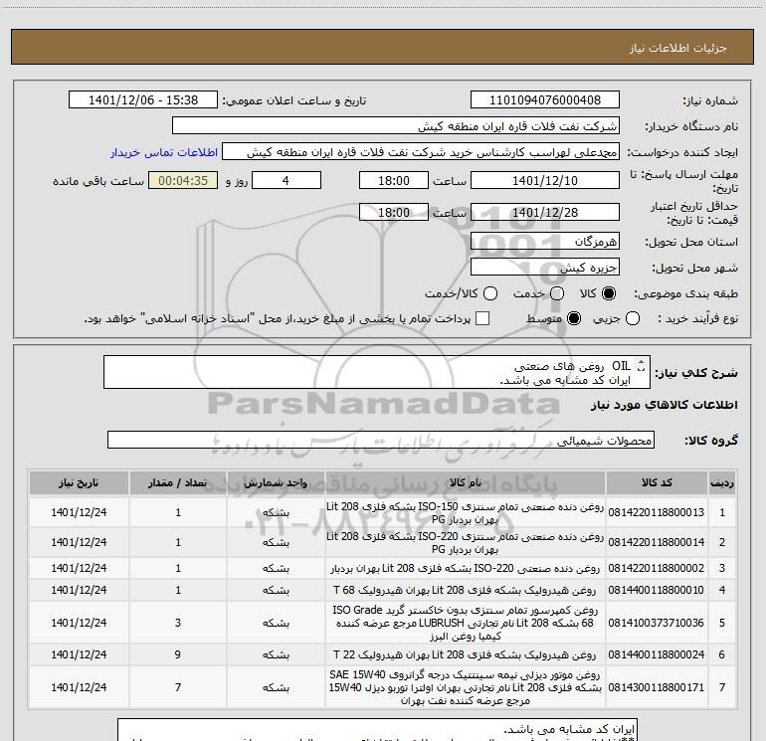Click the ردیف column header
The image size is (766, 741).
(x=722, y=482)
